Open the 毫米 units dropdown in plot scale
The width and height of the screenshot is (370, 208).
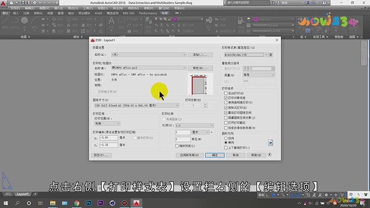point(200,132)
